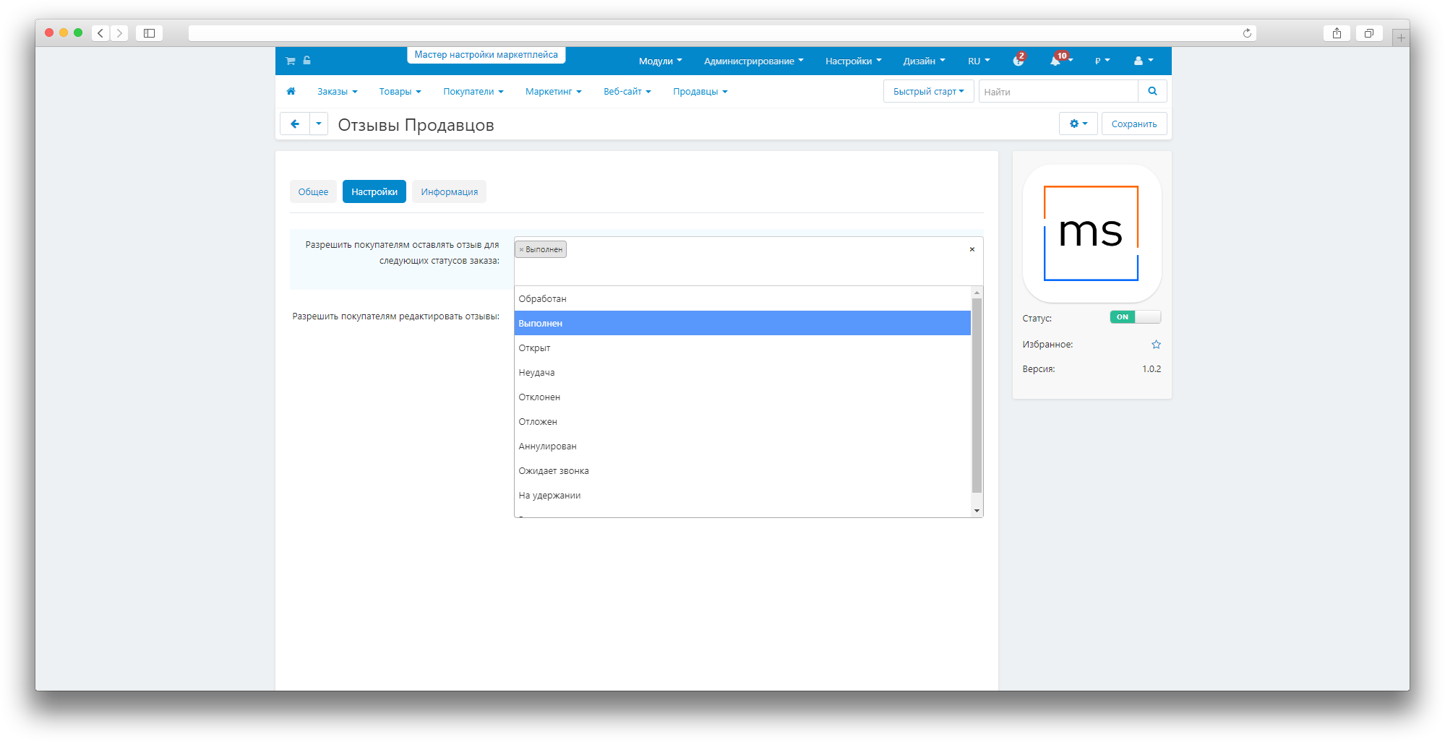The width and height of the screenshot is (1445, 742).
Task: Select the Открыт status option
Action: (742, 348)
